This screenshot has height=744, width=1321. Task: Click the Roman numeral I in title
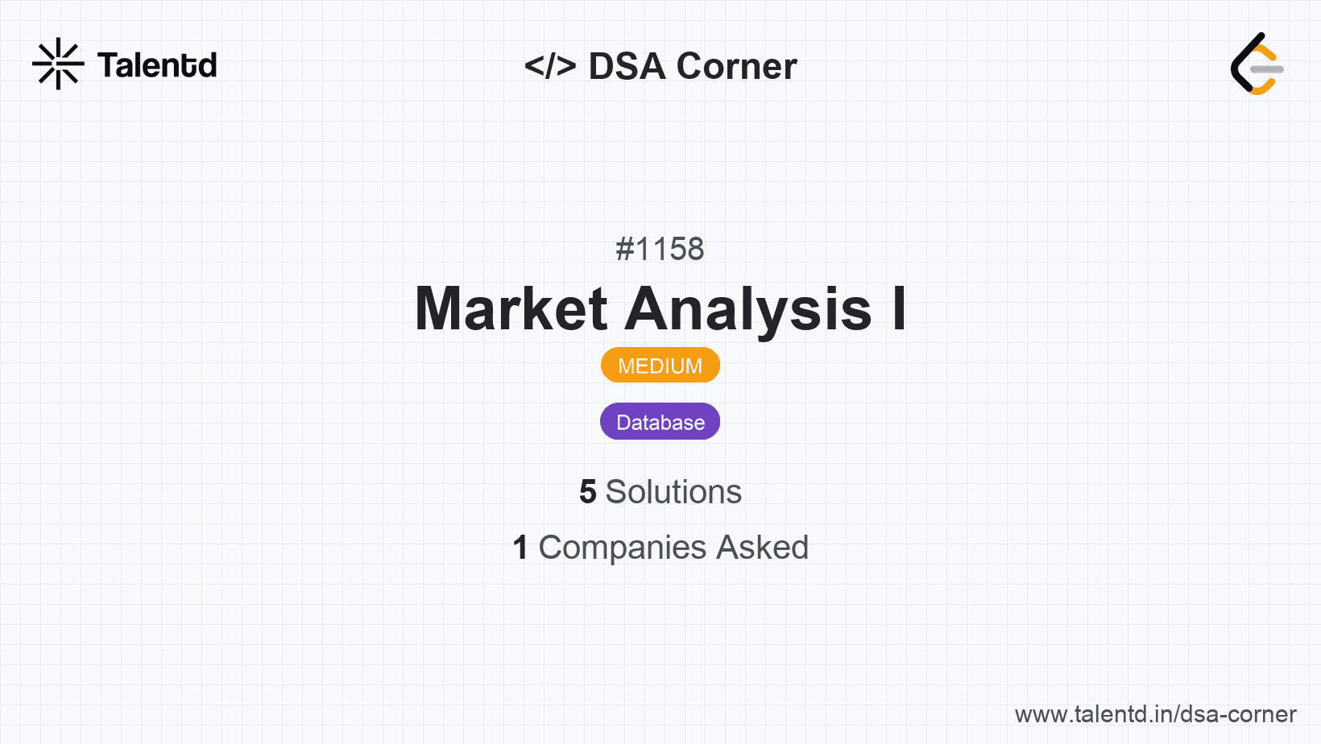tap(899, 309)
